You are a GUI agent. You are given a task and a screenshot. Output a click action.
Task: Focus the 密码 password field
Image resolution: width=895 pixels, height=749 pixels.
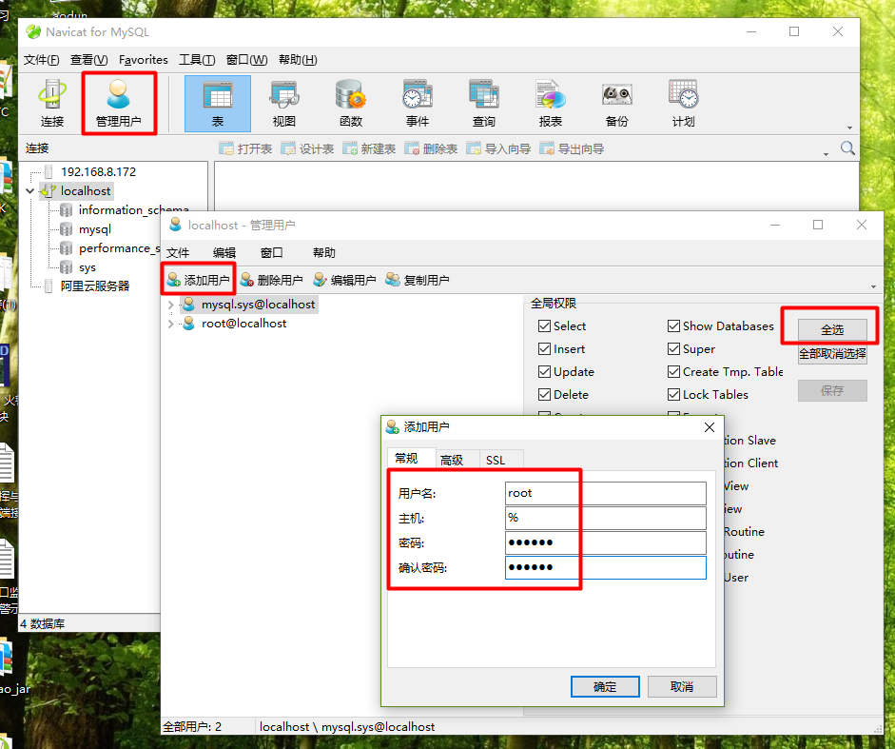pos(606,542)
